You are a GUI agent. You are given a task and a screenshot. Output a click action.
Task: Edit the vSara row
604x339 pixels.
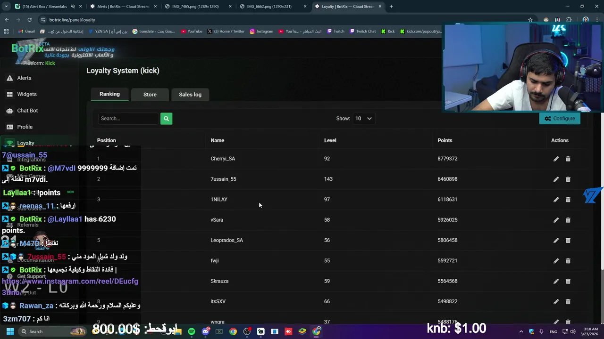(556, 220)
